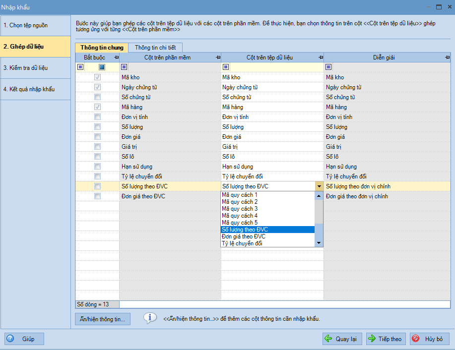Click pin icon in Cột trên phần mềm header
The height and width of the screenshot is (350, 455).
tap(217, 58)
